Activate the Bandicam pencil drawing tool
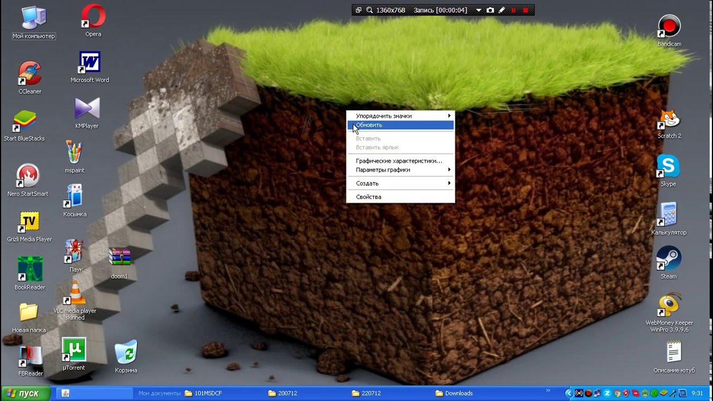The width and height of the screenshot is (713, 401). pos(501,10)
